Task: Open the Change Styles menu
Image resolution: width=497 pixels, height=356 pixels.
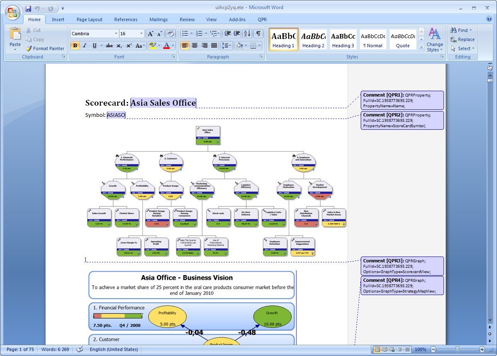Action: (435, 40)
